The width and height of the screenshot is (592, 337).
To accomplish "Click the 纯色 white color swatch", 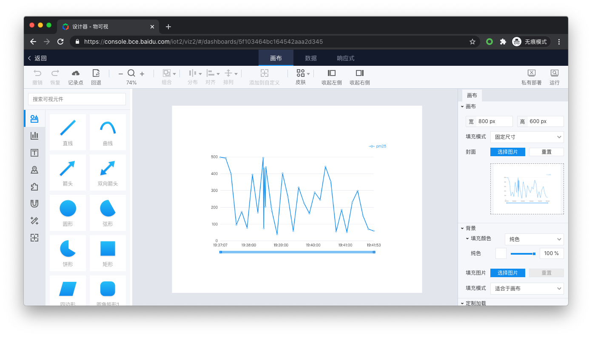I will (x=501, y=253).
